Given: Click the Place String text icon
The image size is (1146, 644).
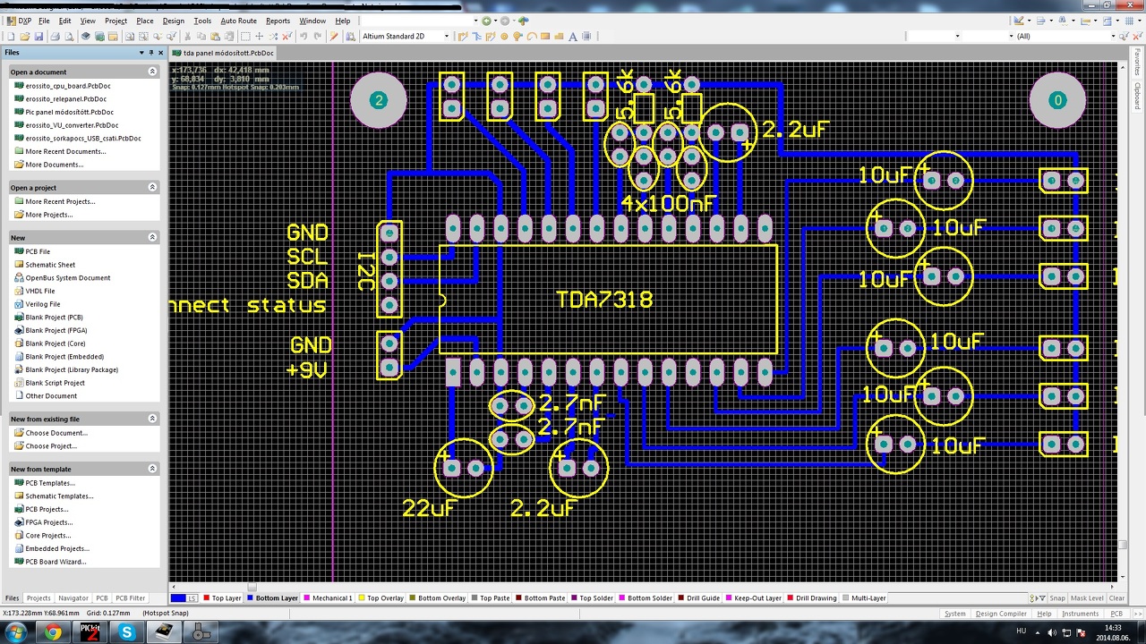Looking at the screenshot, I should click(x=573, y=36).
